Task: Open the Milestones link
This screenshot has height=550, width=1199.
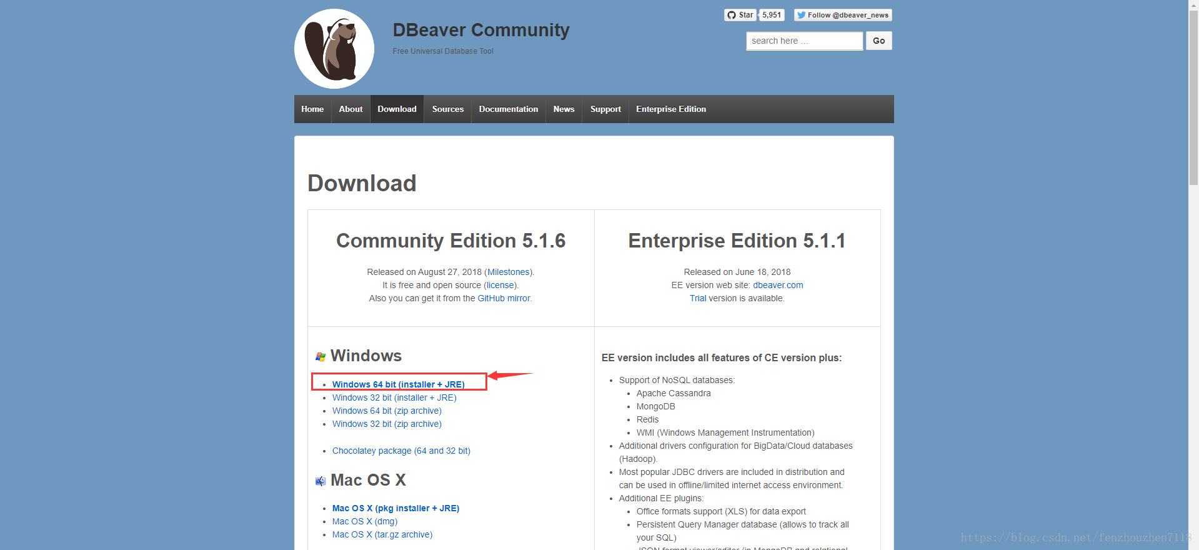Action: 509,272
